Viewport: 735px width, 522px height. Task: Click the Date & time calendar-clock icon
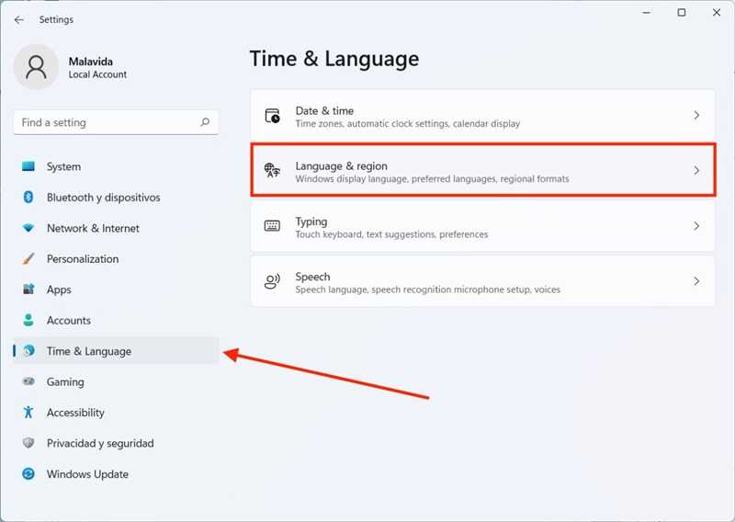[272, 116]
